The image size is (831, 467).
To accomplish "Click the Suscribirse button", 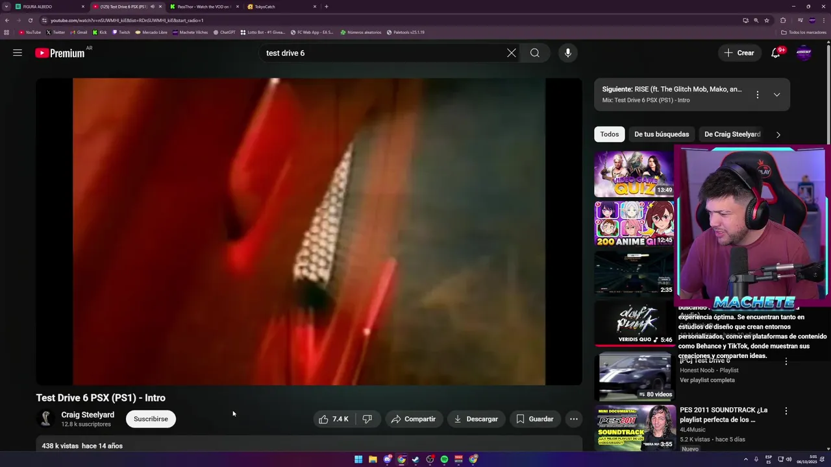I will [x=151, y=419].
